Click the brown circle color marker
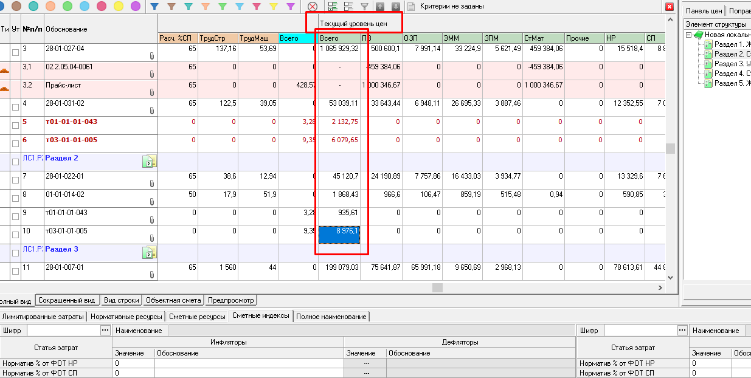Image resolution: width=751 pixels, height=378 pixels. point(16,6)
